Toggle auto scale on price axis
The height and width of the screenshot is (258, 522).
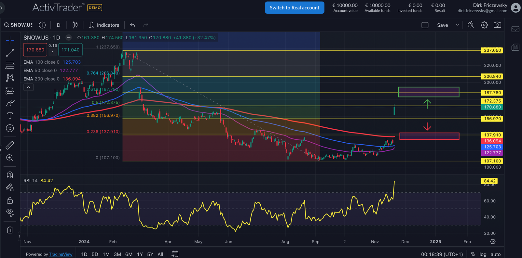pos(495,254)
